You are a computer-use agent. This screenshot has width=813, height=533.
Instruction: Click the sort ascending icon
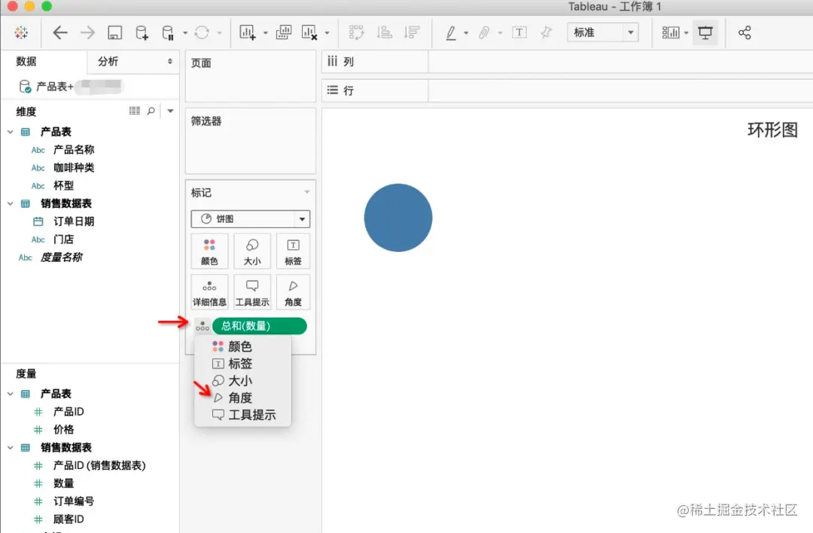coord(384,32)
